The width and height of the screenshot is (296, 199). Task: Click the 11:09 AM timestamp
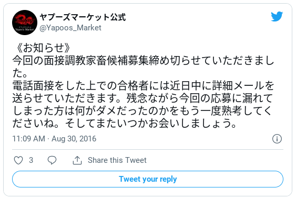click(x=29, y=139)
